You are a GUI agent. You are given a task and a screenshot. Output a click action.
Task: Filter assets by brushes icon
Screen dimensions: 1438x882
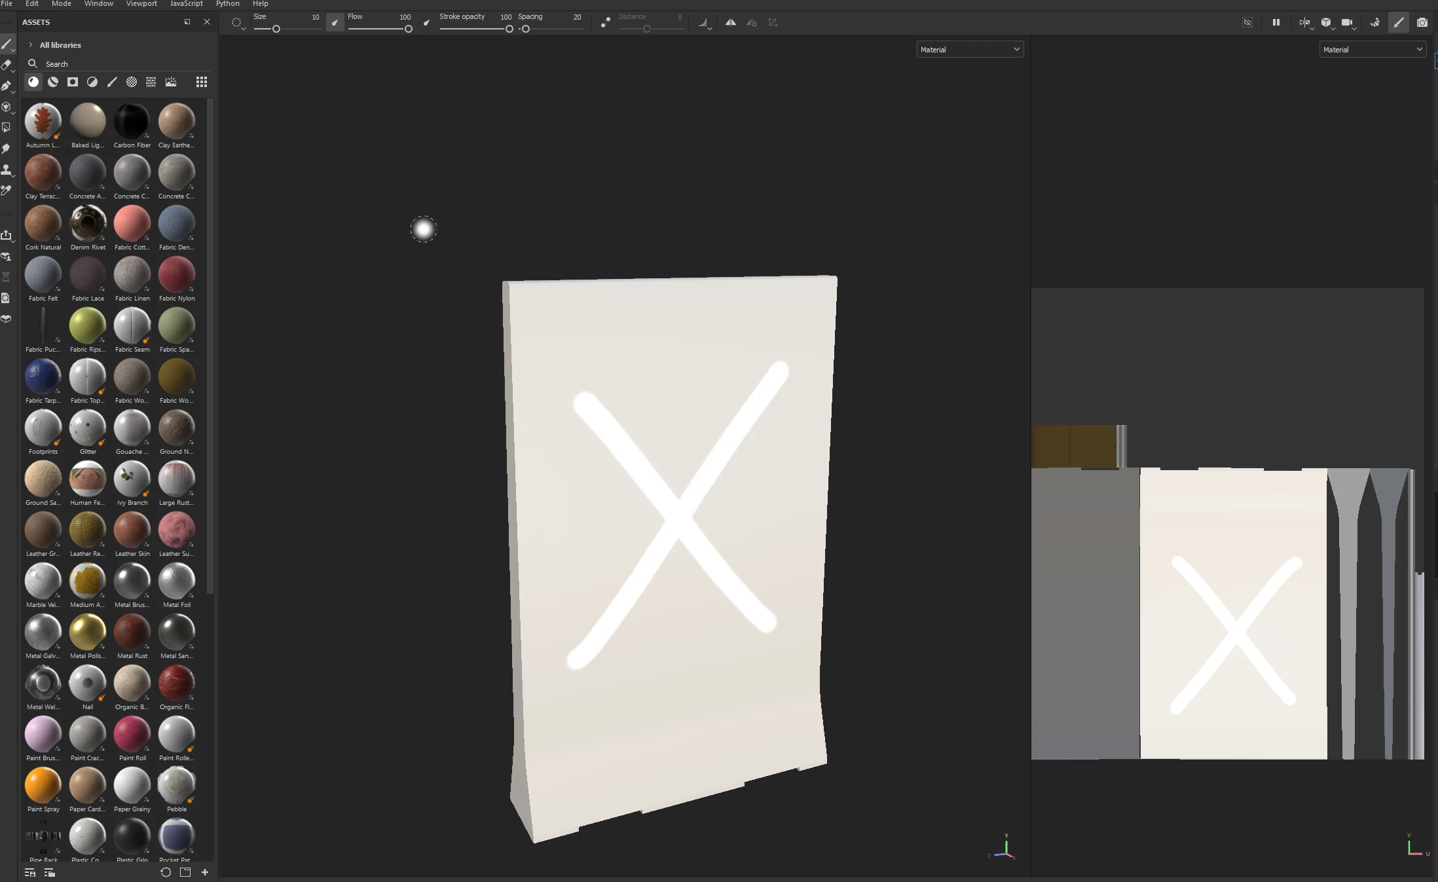112,82
